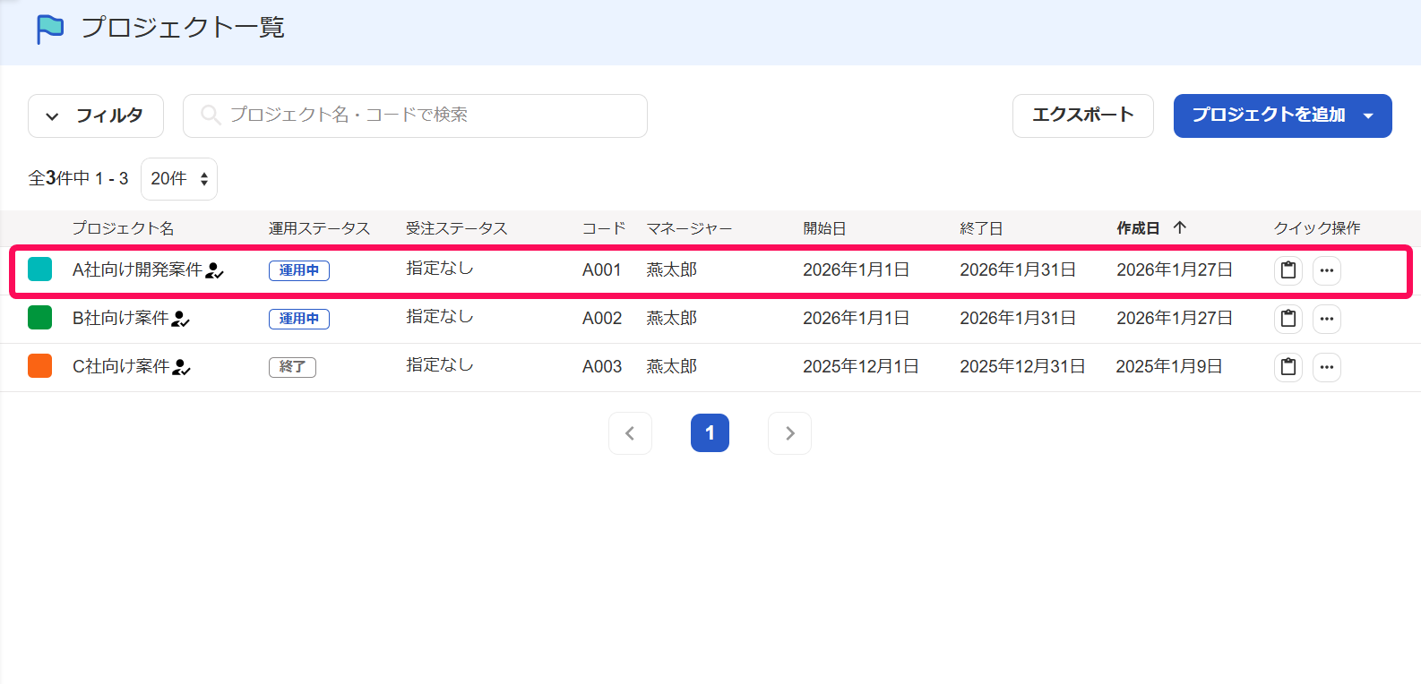Sort by the 運用ステータス column header
The image size is (1421, 684).
tap(319, 228)
